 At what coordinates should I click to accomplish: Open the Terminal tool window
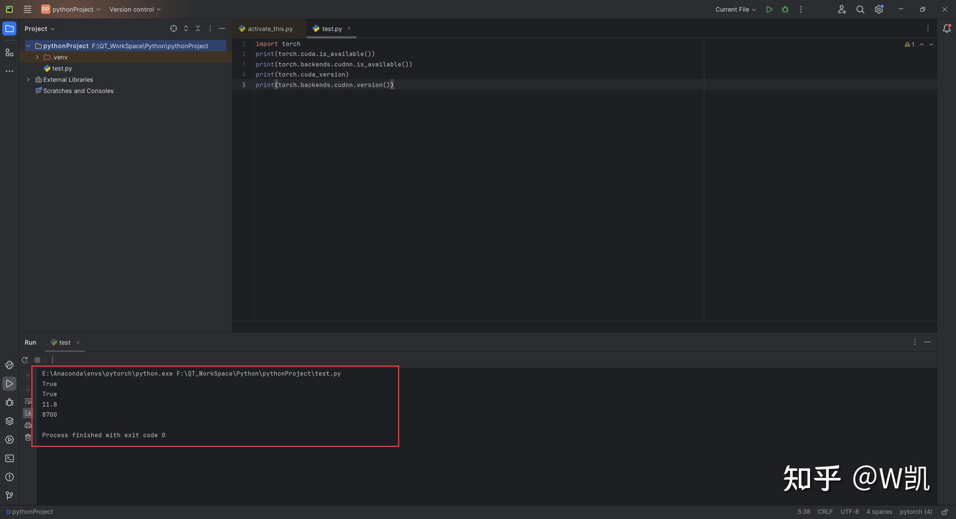coord(9,458)
